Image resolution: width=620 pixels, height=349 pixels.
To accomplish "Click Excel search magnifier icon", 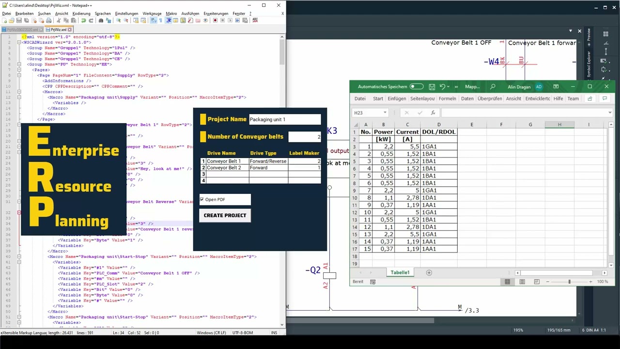I will (x=493, y=87).
